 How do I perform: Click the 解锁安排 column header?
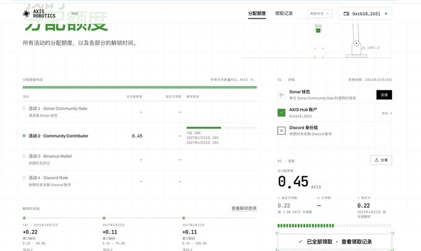pyautogui.click(x=193, y=96)
